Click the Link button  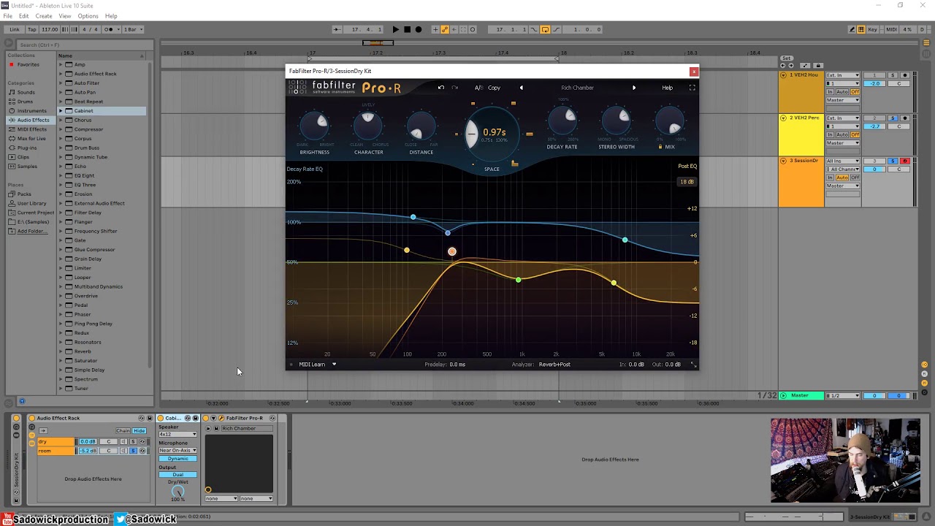coord(15,29)
